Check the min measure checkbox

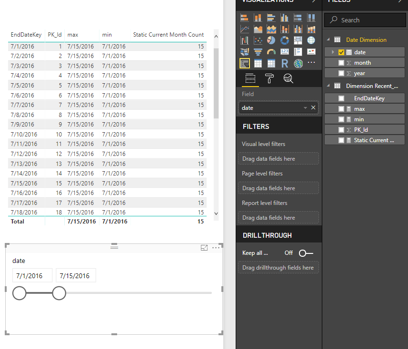[341, 119]
